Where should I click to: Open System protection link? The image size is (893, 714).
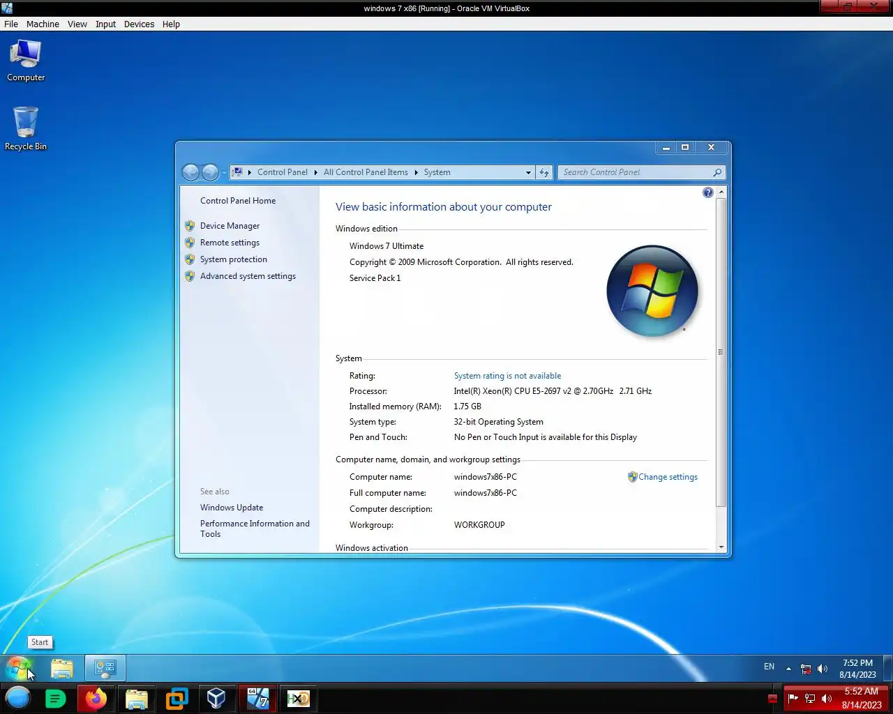point(234,259)
